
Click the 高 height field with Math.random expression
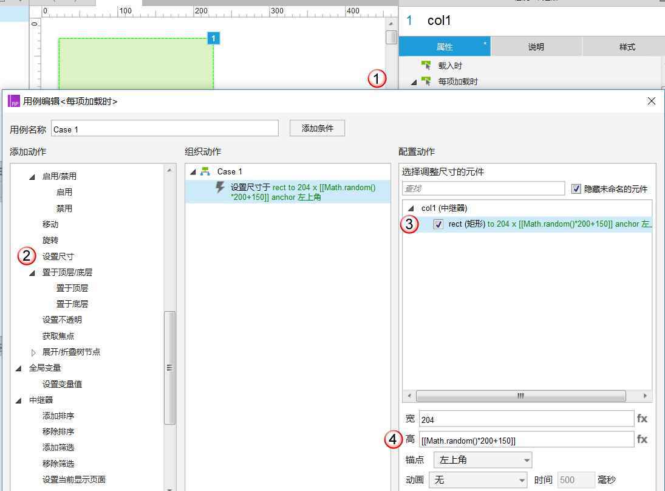pos(527,439)
